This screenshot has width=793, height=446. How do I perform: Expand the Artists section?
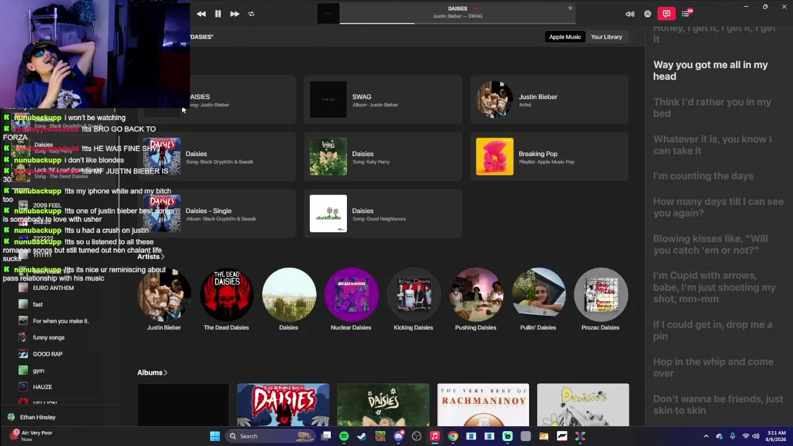[151, 256]
